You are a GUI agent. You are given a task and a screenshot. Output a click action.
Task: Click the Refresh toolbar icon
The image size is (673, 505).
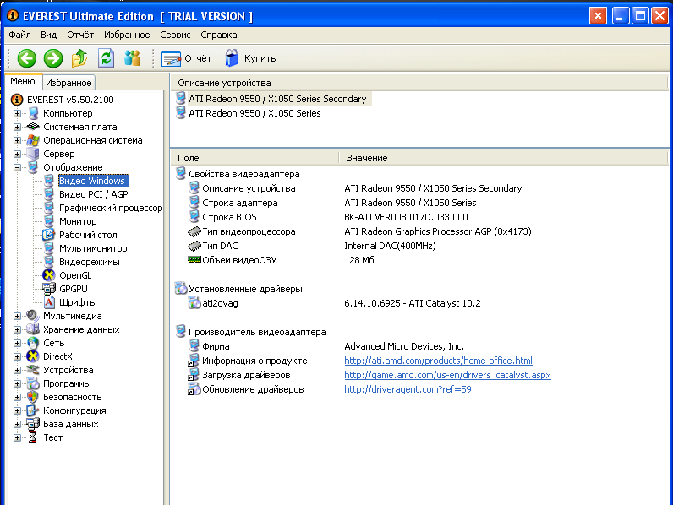pyautogui.click(x=106, y=58)
